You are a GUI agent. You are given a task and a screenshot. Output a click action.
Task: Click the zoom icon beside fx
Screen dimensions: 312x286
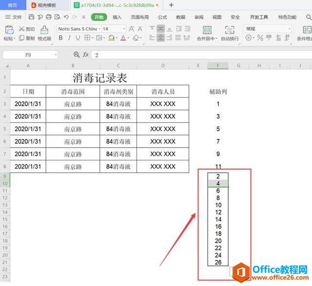(77, 55)
